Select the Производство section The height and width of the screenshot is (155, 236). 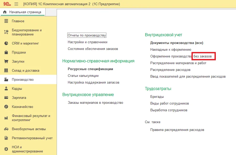click(28, 79)
